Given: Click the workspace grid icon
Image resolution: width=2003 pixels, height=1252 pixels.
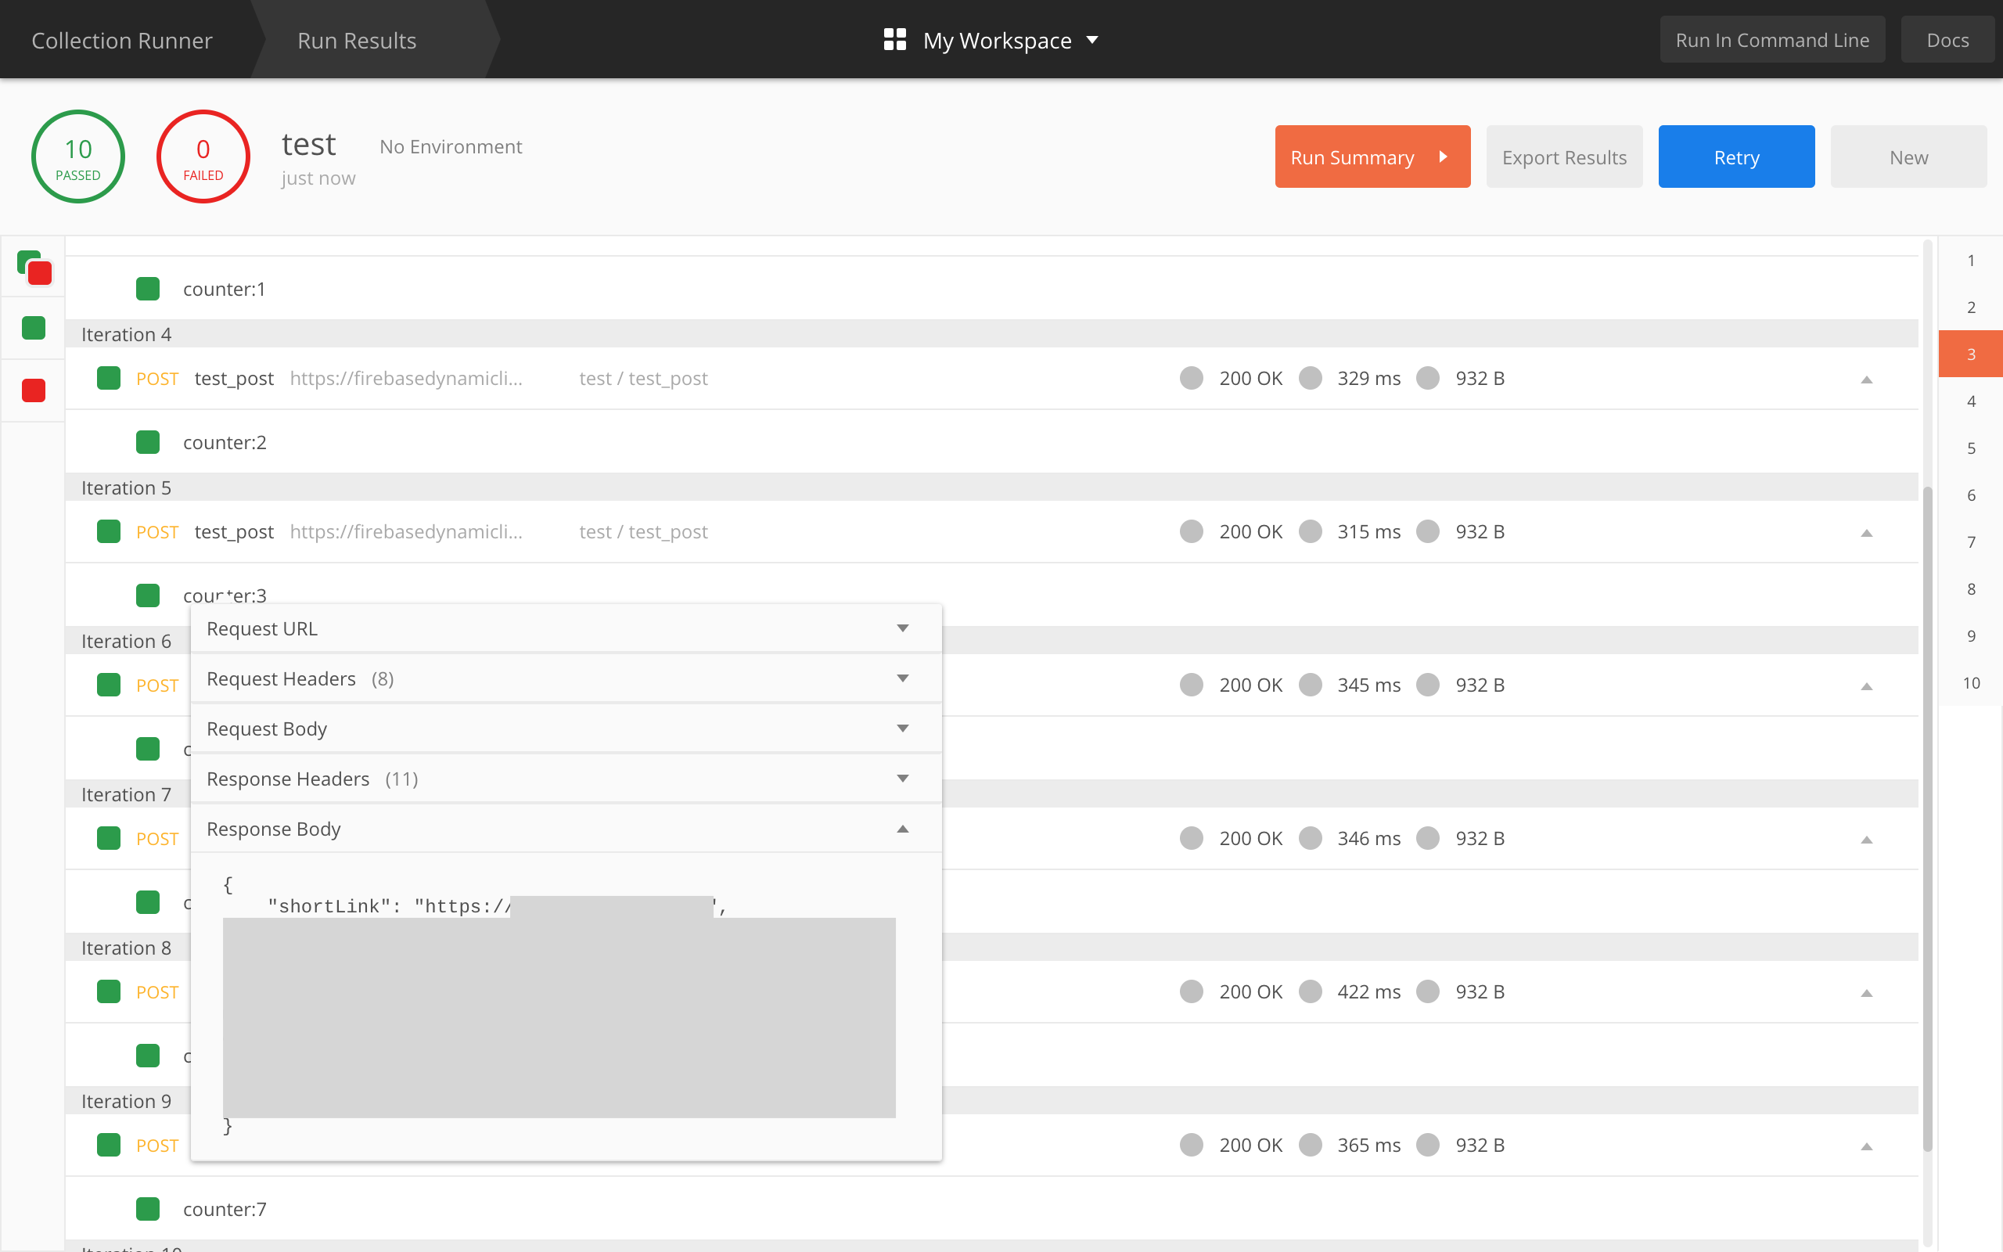Looking at the screenshot, I should tap(895, 40).
